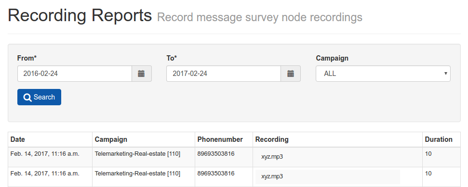Click the Search button with magnifier icon

pos(39,97)
